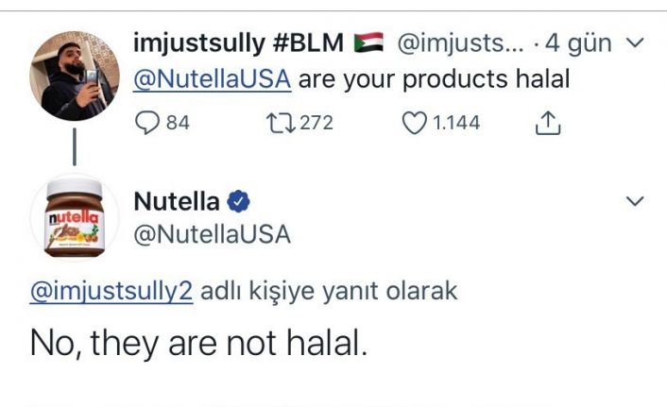The width and height of the screenshot is (667, 407).
Task: Open the @NutellaUSA mention in the question tweet
Action: [213, 78]
